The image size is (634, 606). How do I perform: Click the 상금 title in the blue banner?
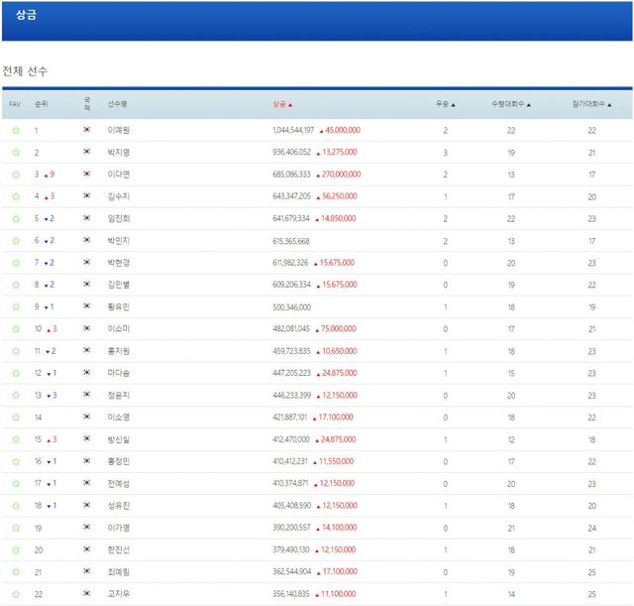[27, 16]
